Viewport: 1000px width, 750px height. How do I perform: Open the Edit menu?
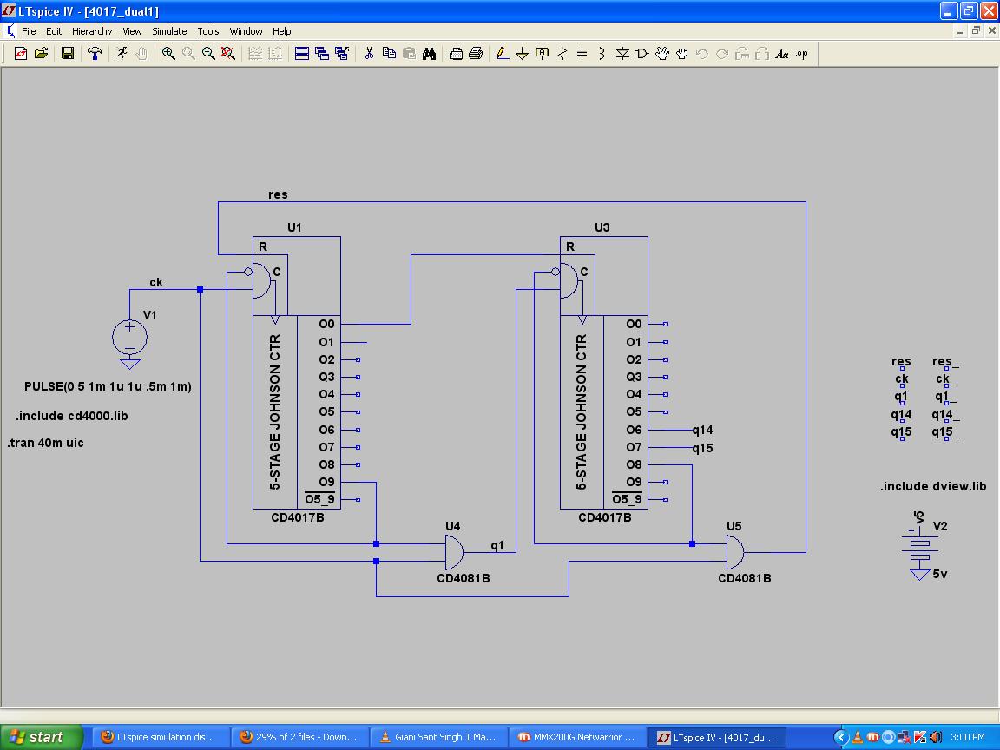click(54, 31)
